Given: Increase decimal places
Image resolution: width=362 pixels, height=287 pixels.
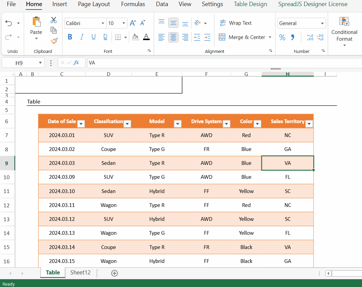Looking at the screenshot, I should (x=310, y=37).
